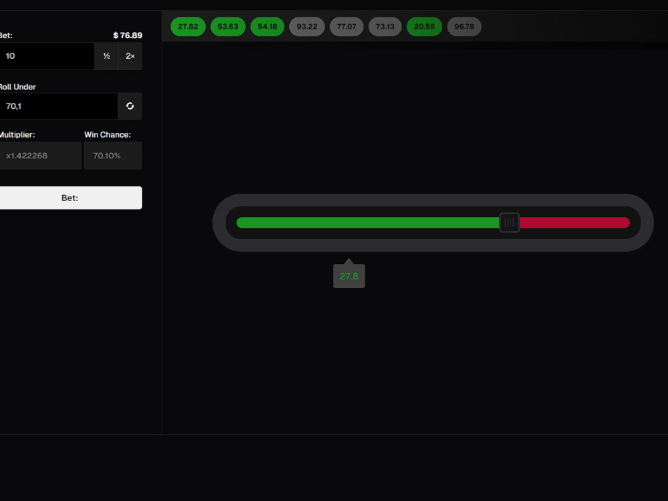This screenshot has height=501, width=668.
Task: Halve the bet with the ½ button
Action: (106, 56)
